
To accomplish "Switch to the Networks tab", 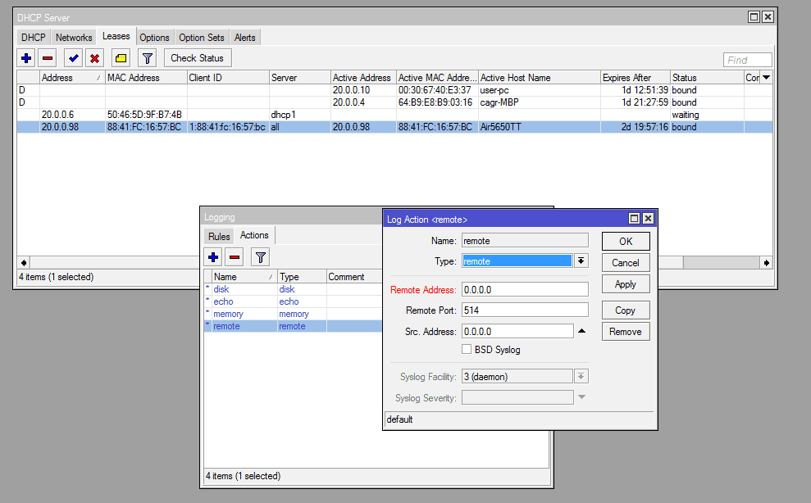I will [74, 38].
